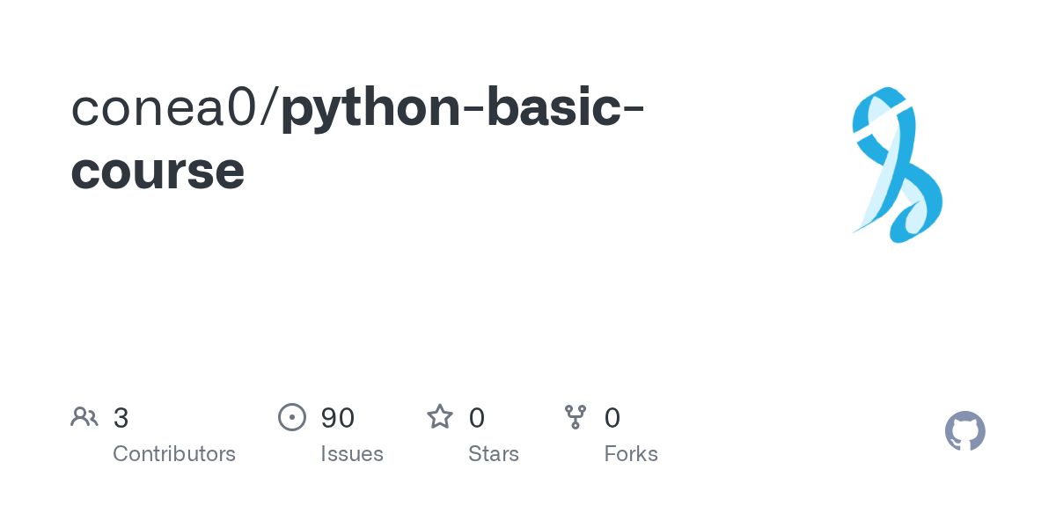The height and width of the screenshot is (528, 1056).
Task: Click the Stars star icon
Action: click(440, 416)
